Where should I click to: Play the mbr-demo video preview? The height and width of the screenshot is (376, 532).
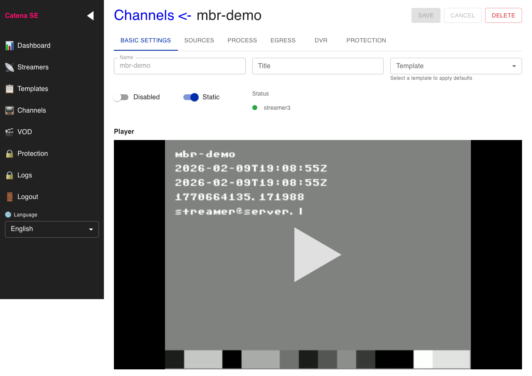point(317,254)
